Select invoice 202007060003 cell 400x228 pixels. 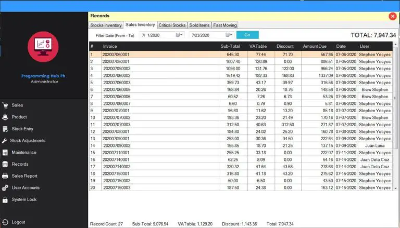click(160, 83)
